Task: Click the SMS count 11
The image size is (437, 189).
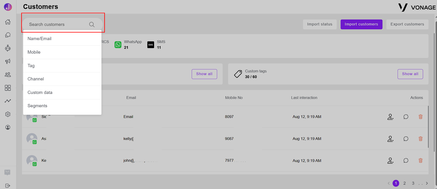Action: pyautogui.click(x=159, y=48)
